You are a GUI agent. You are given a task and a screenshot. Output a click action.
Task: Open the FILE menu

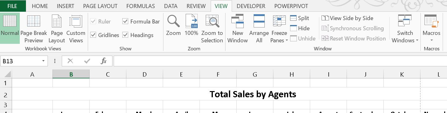click(12, 6)
